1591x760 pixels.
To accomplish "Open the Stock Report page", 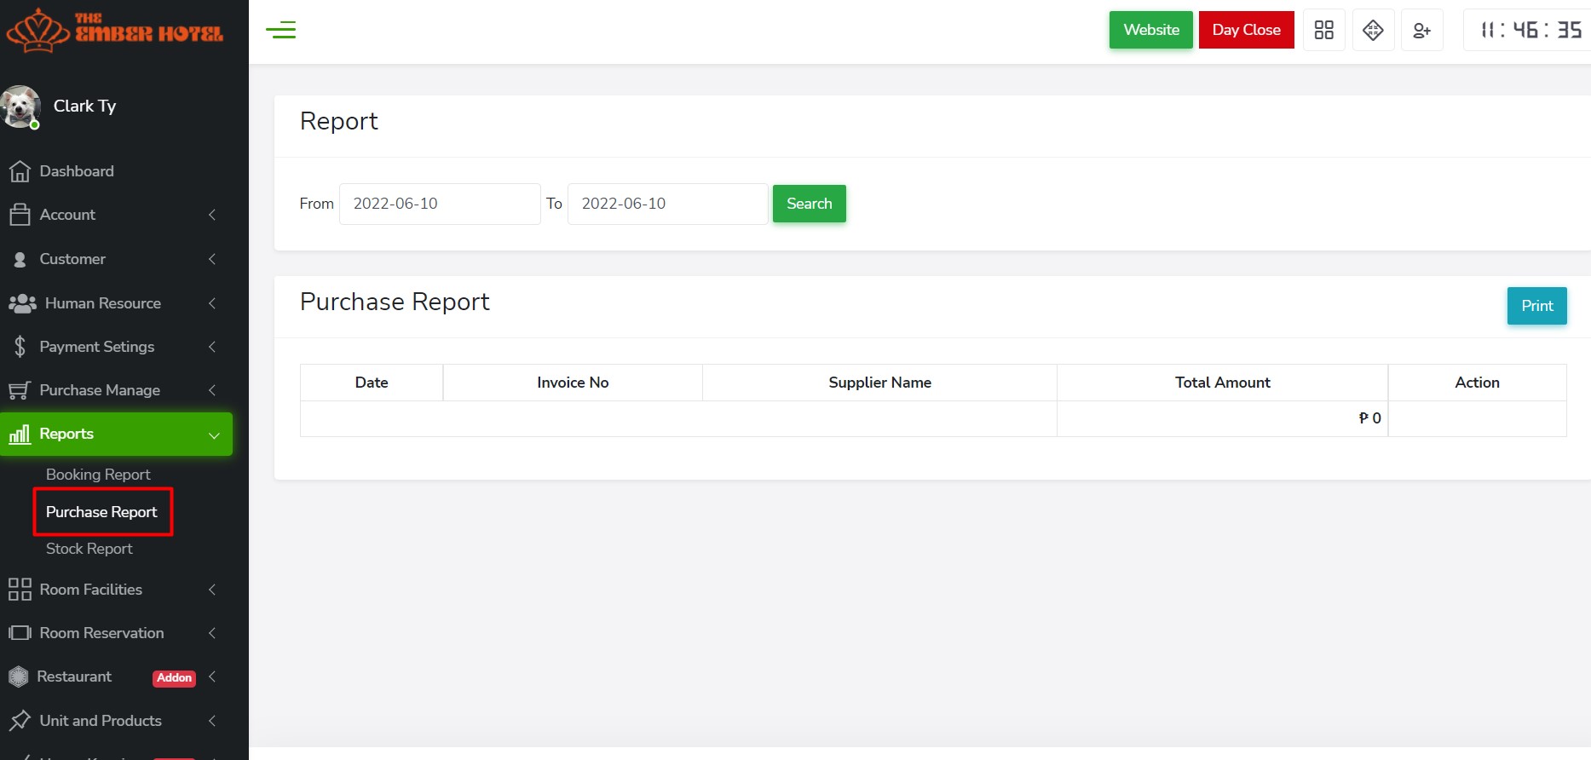I will (x=89, y=549).
